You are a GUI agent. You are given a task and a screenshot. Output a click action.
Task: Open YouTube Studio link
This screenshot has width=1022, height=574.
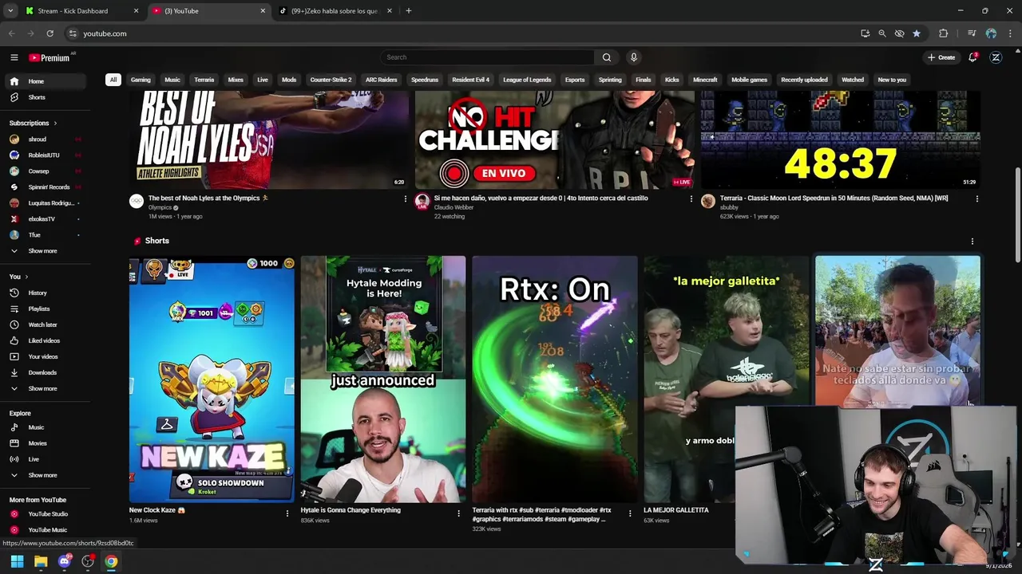click(x=44, y=514)
